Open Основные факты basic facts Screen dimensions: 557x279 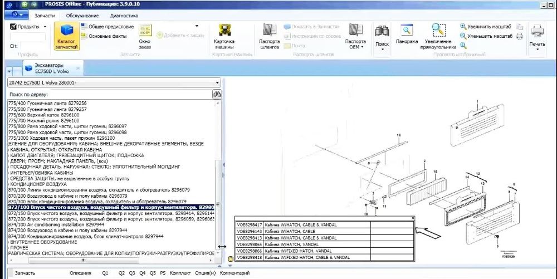(x=104, y=36)
